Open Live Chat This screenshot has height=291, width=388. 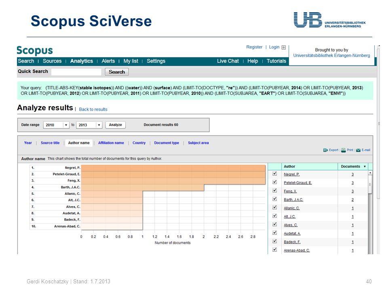228,61
